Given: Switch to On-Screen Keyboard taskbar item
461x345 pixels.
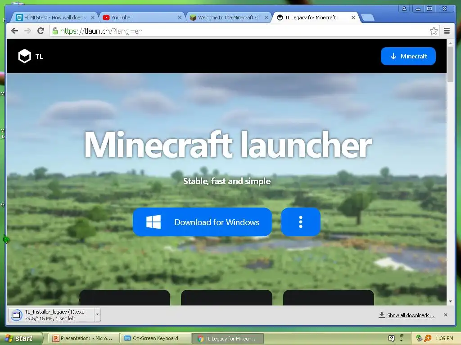Looking at the screenshot, I should click(x=155, y=339).
